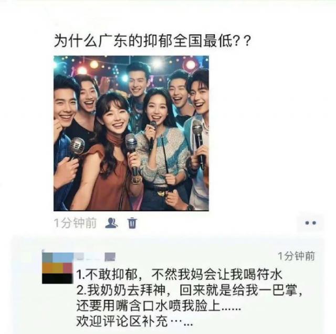The width and height of the screenshot is (336, 334).
Task: Delete the post using the trash icon
Action: tap(132, 223)
